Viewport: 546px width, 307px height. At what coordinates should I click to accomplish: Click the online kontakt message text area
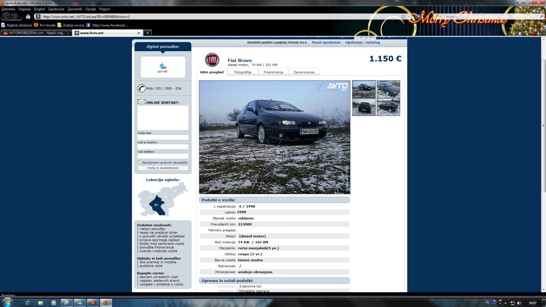163,118
